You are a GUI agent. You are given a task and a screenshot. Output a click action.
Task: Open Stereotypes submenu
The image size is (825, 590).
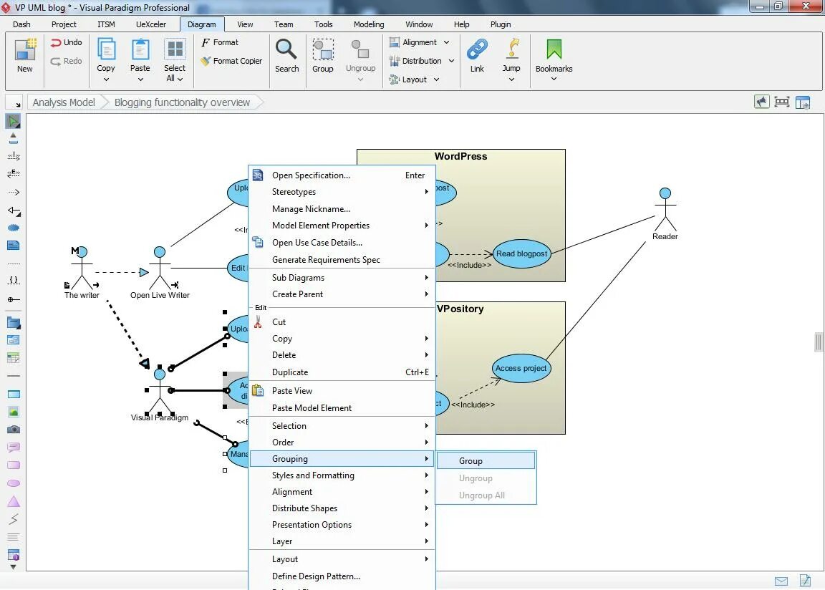[342, 192]
